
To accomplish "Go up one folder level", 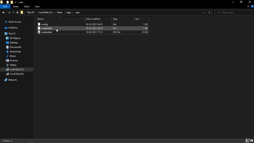I will pyautogui.click(x=17, y=12).
